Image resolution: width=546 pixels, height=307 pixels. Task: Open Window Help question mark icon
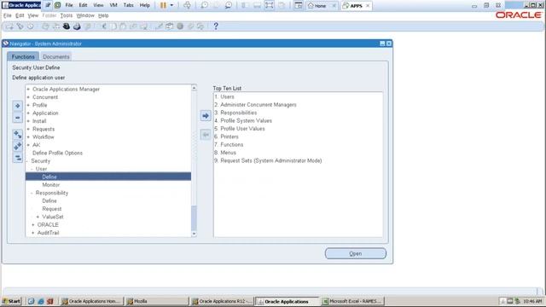pos(216,26)
